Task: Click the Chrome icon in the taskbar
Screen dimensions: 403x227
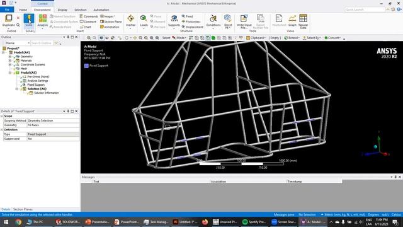Action: coord(18,222)
